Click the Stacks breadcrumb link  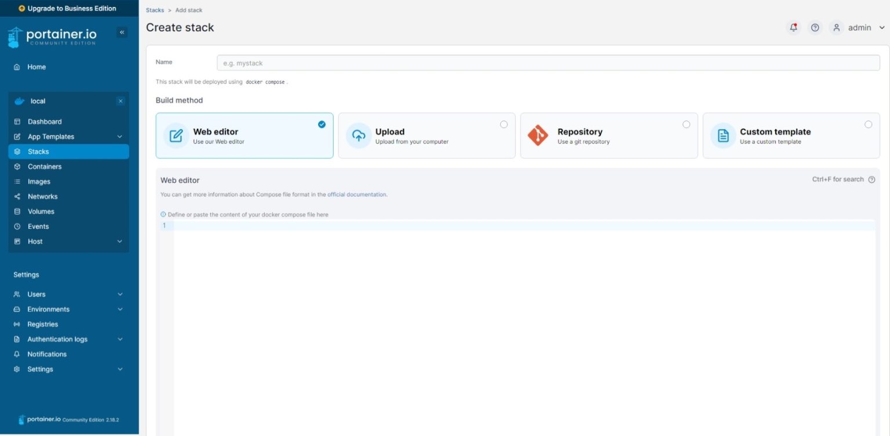point(155,10)
